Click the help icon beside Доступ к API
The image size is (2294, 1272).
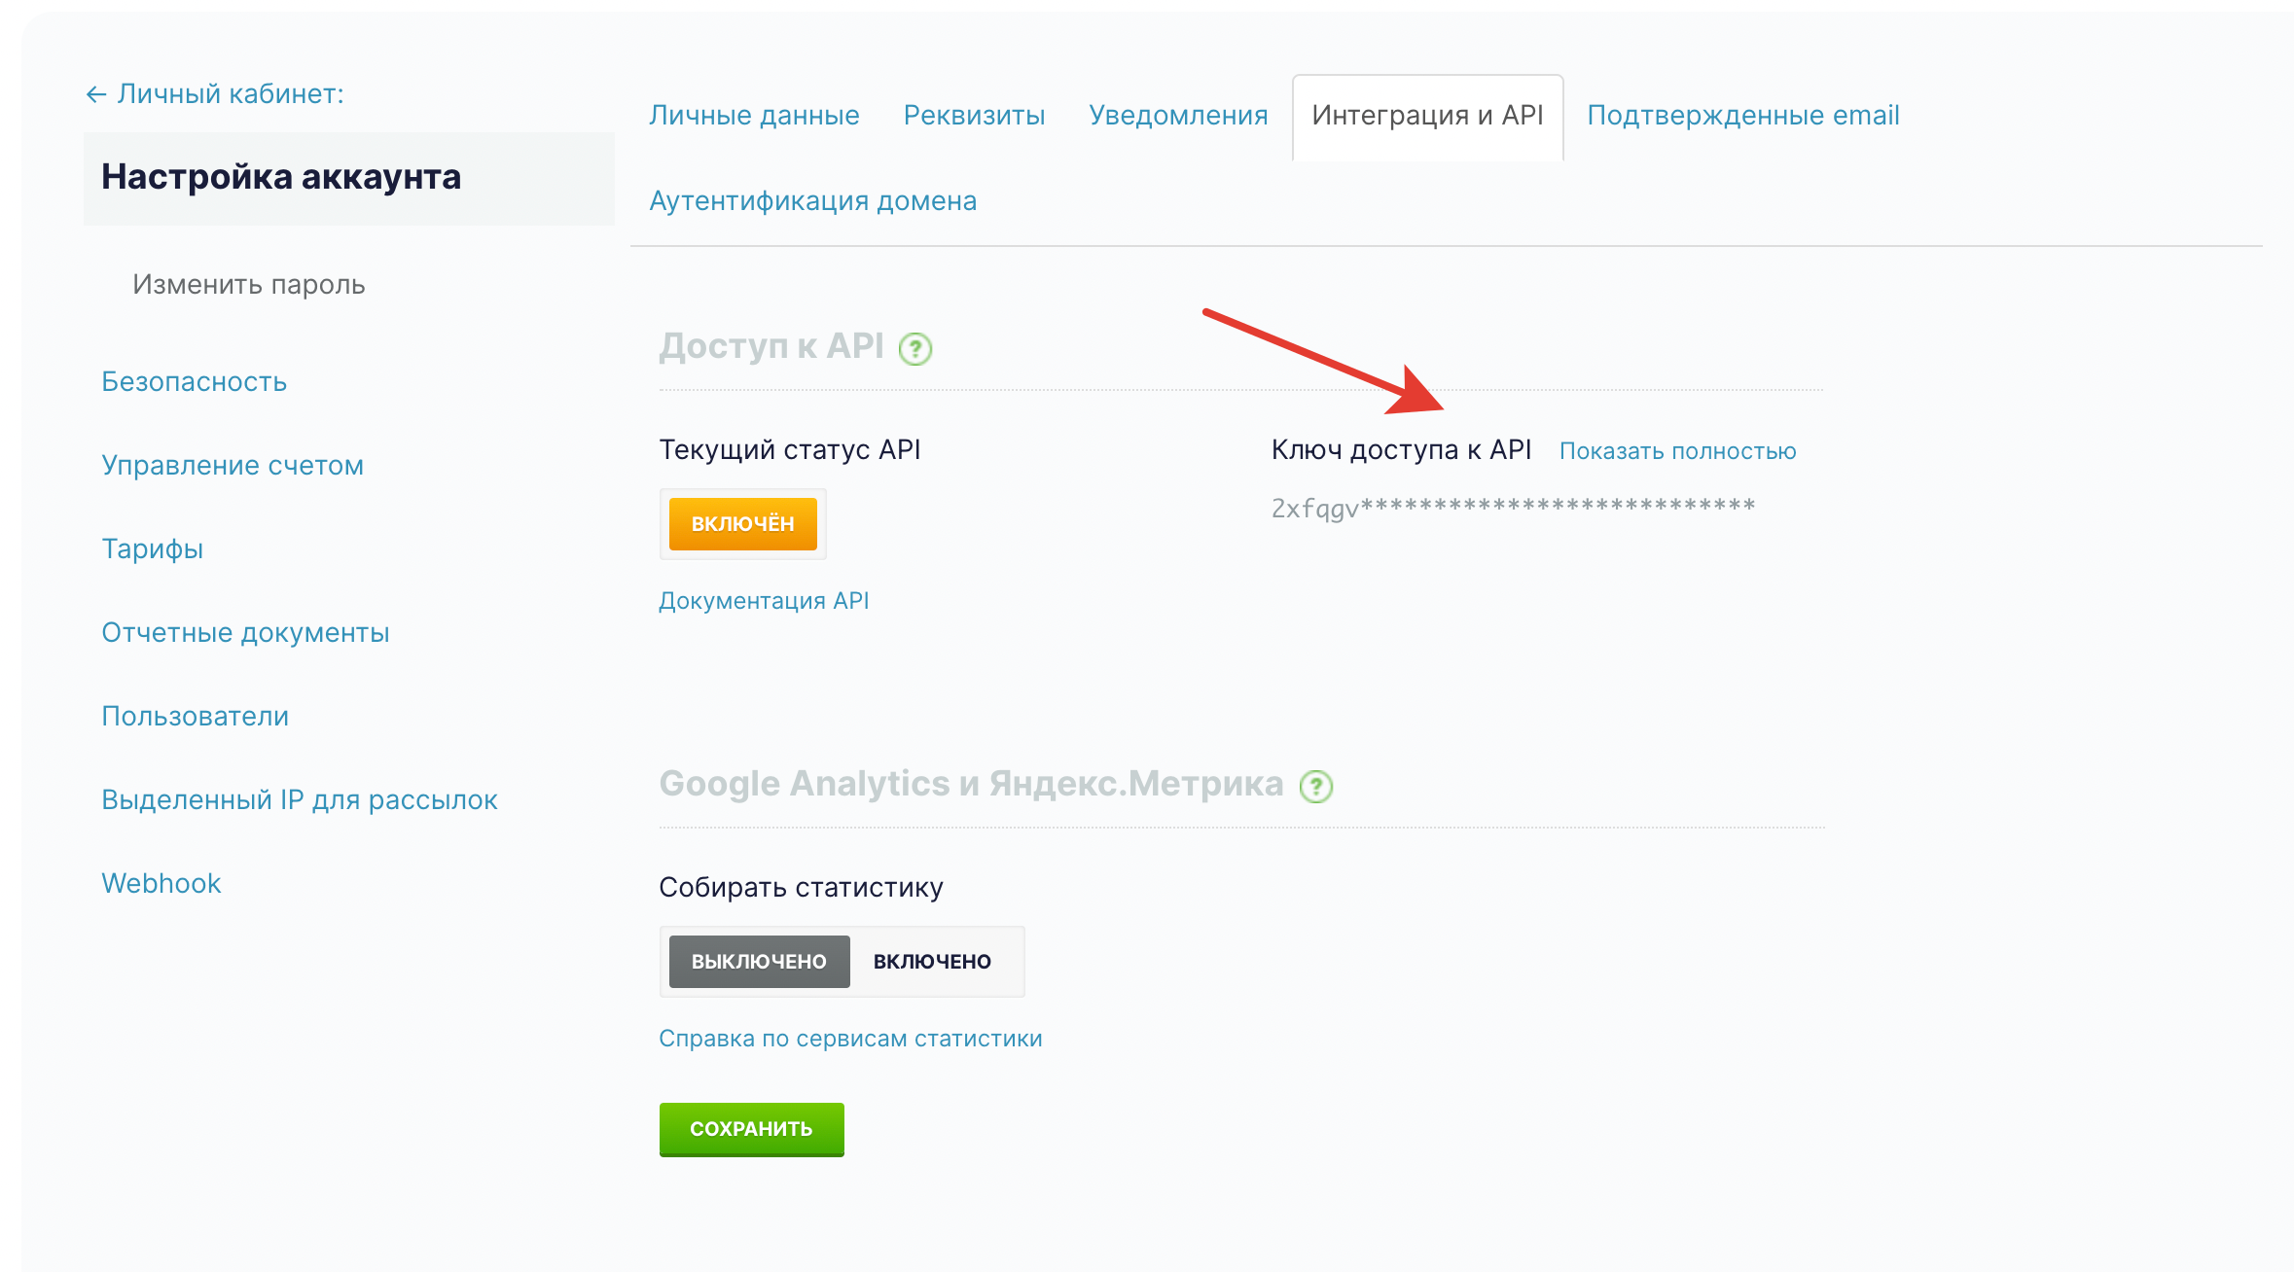[914, 348]
